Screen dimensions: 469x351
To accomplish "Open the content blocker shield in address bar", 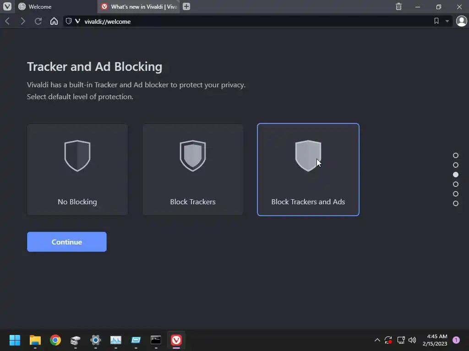I will [69, 21].
